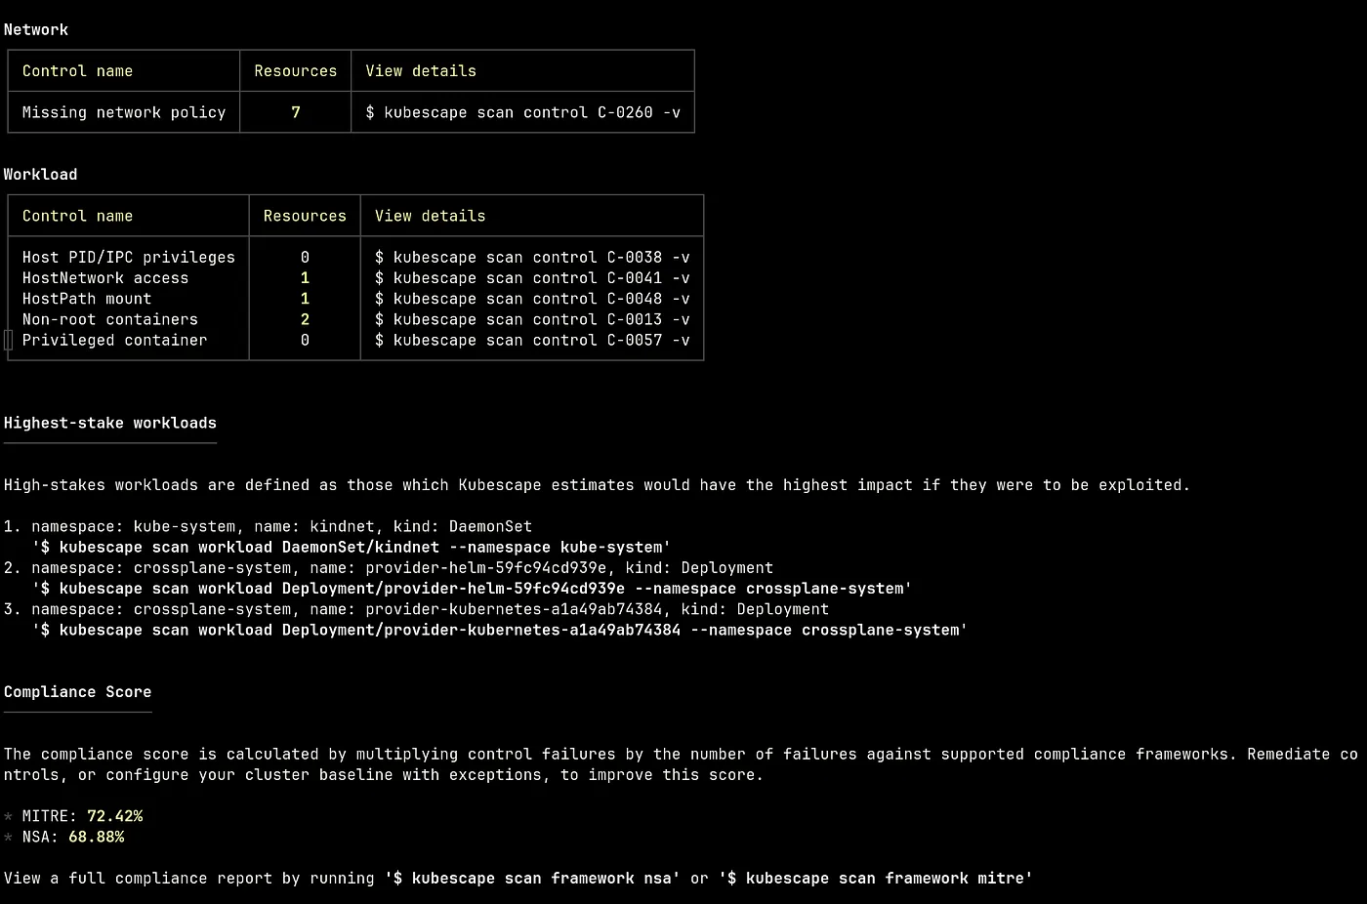
Task: Click the Non-root containers entry
Action: click(109, 319)
